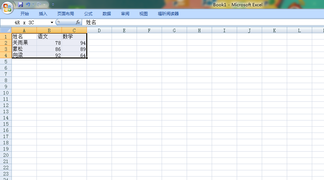Select column D header
This screenshot has width=324, height=180.
tap(99, 31)
